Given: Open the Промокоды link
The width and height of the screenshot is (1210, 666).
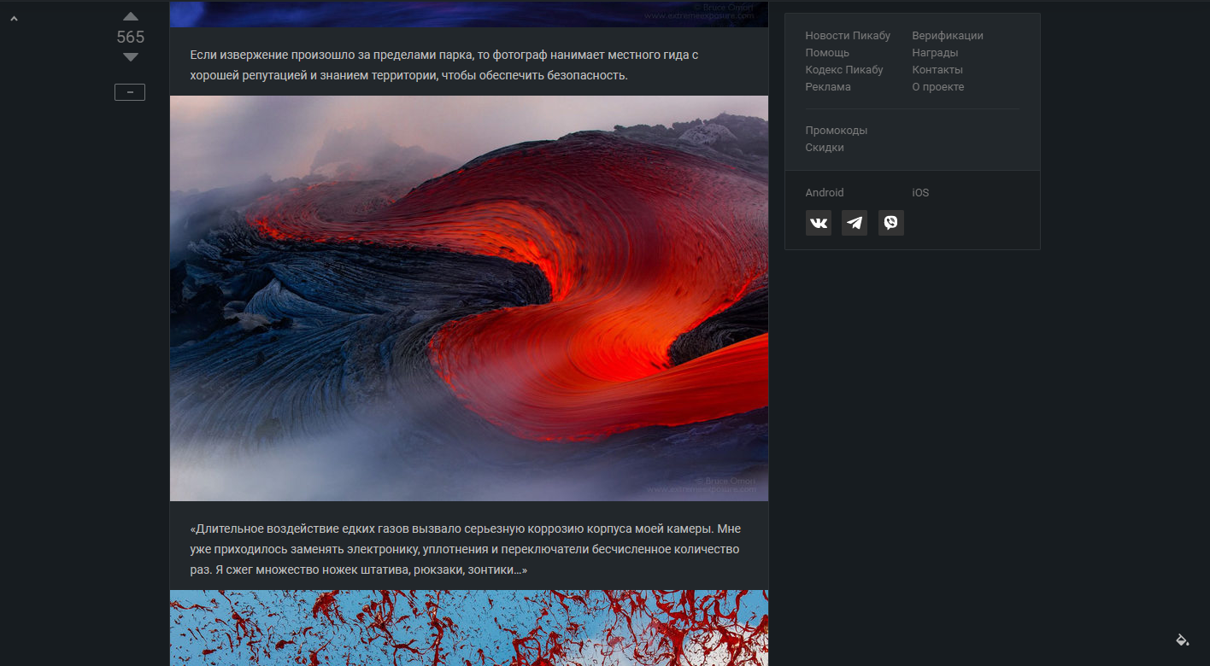Looking at the screenshot, I should pos(837,131).
